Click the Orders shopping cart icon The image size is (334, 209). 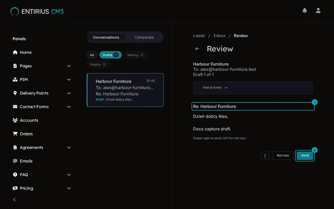click(x=15, y=134)
